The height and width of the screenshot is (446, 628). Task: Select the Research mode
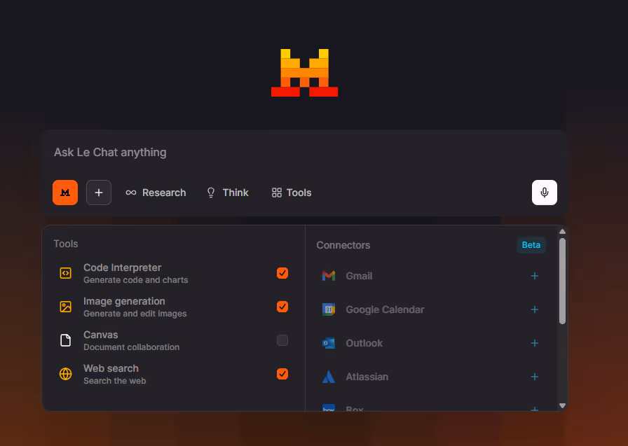click(x=156, y=192)
